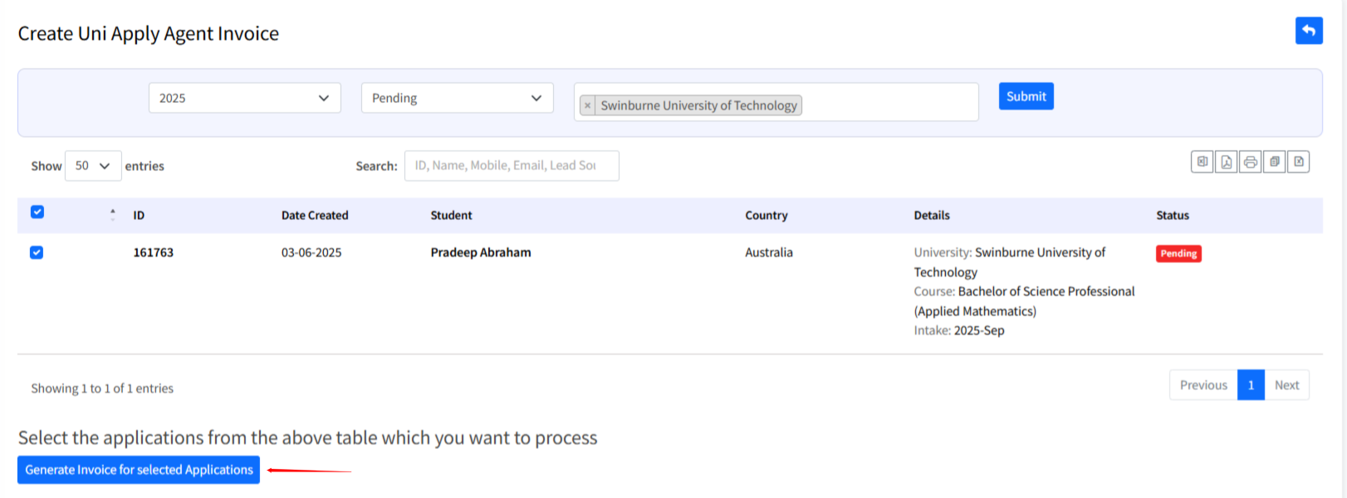
Task: Click in the Search input field
Action: coord(511,166)
